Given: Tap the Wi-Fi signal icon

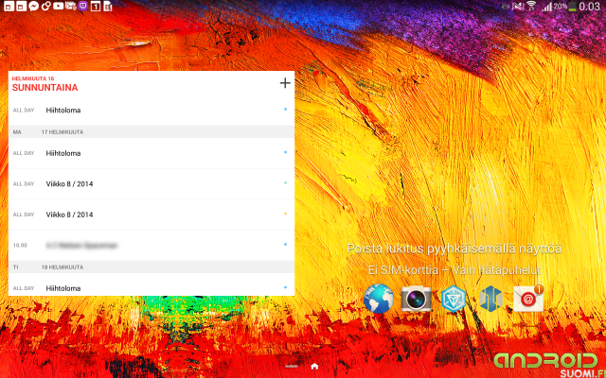Looking at the screenshot, I should tap(531, 6).
